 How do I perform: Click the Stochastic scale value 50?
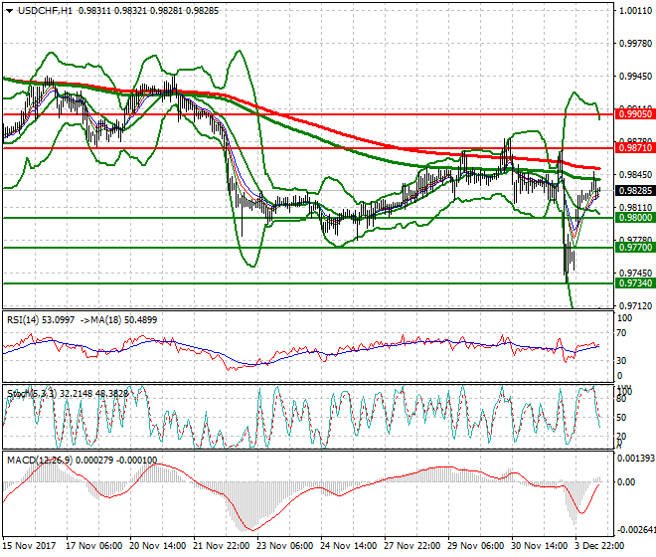coord(621,418)
